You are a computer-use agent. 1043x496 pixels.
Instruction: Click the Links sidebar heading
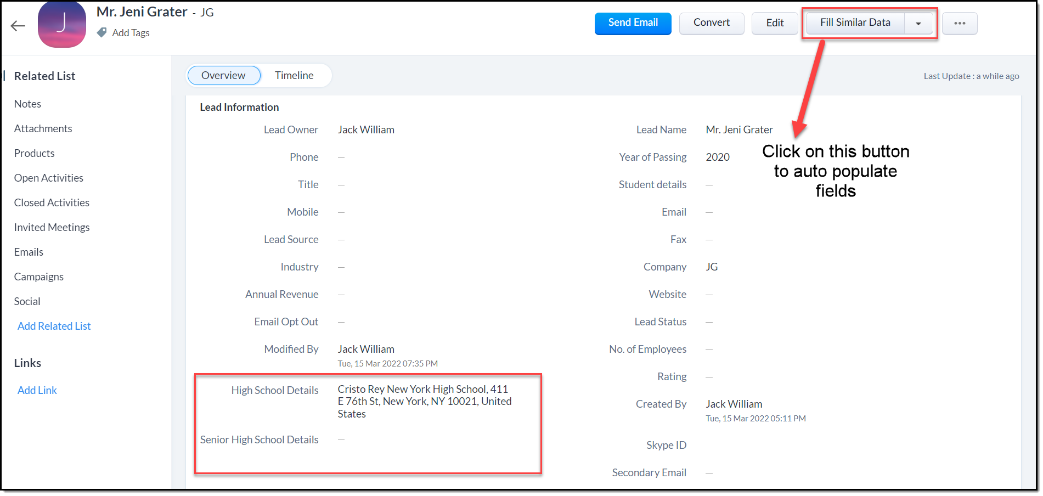pyautogui.click(x=27, y=363)
